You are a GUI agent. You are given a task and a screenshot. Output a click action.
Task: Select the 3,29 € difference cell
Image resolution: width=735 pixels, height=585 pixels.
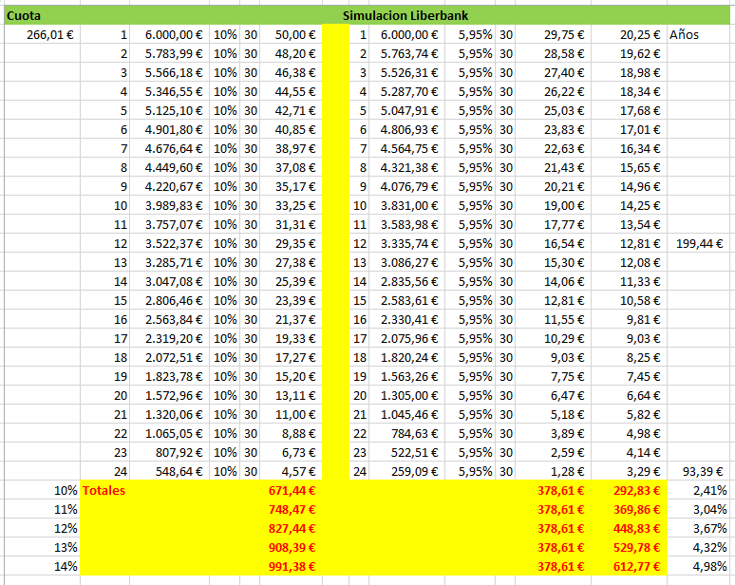(629, 471)
